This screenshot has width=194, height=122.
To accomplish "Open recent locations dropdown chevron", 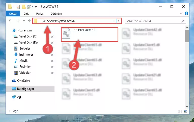I will (24, 21).
